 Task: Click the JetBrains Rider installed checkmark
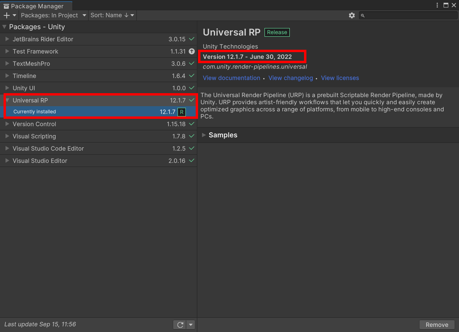192,39
